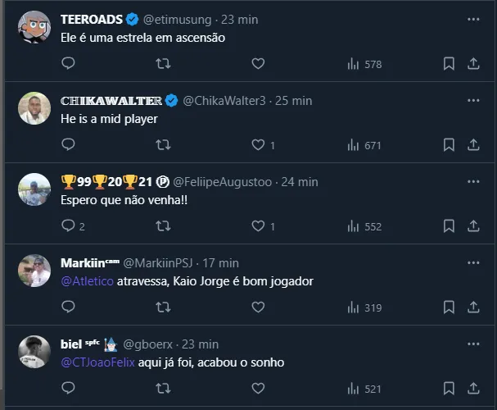
Task: Open more options on ChikaWalter's tweet
Action: tap(473, 100)
